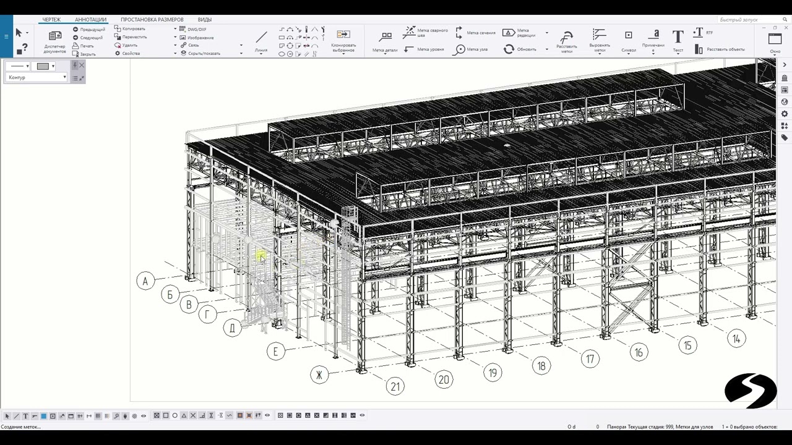Expand Метка редакции dropdown arrow
The width and height of the screenshot is (792, 445).
pyautogui.click(x=546, y=33)
